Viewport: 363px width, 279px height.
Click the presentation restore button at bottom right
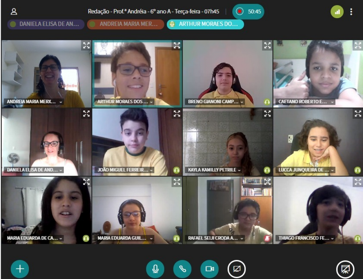click(x=345, y=269)
